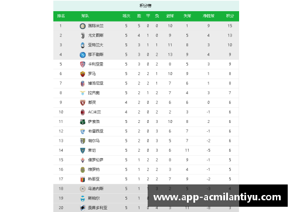Screen dimensions: 293x212
Task: Select the Parma (帕尔马) club crest
Action: pos(83,141)
